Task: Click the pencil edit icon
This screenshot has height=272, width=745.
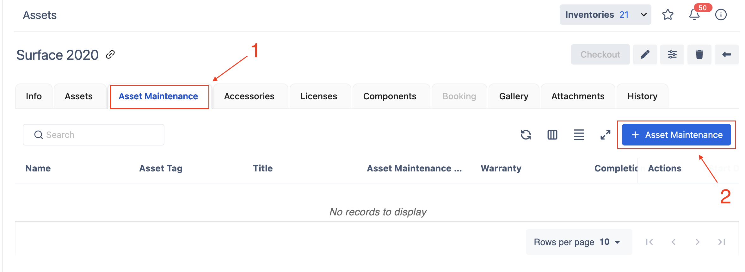Action: [645, 54]
